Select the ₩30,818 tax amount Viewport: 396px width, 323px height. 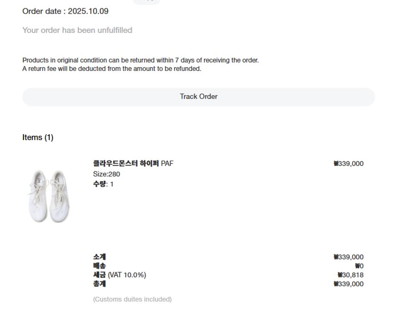(350, 275)
